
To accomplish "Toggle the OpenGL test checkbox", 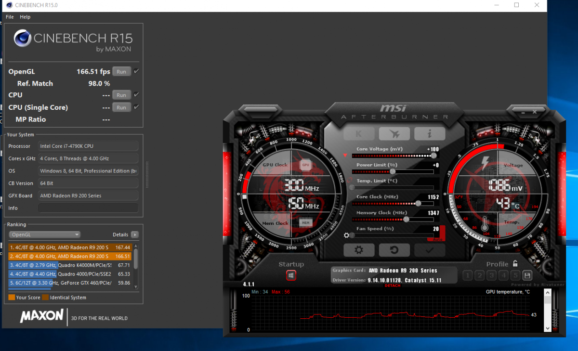I will pyautogui.click(x=136, y=71).
